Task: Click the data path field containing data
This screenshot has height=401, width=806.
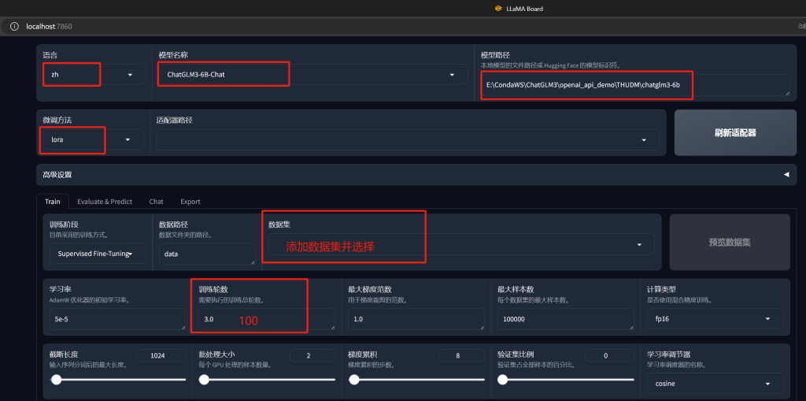Action: pyautogui.click(x=207, y=254)
